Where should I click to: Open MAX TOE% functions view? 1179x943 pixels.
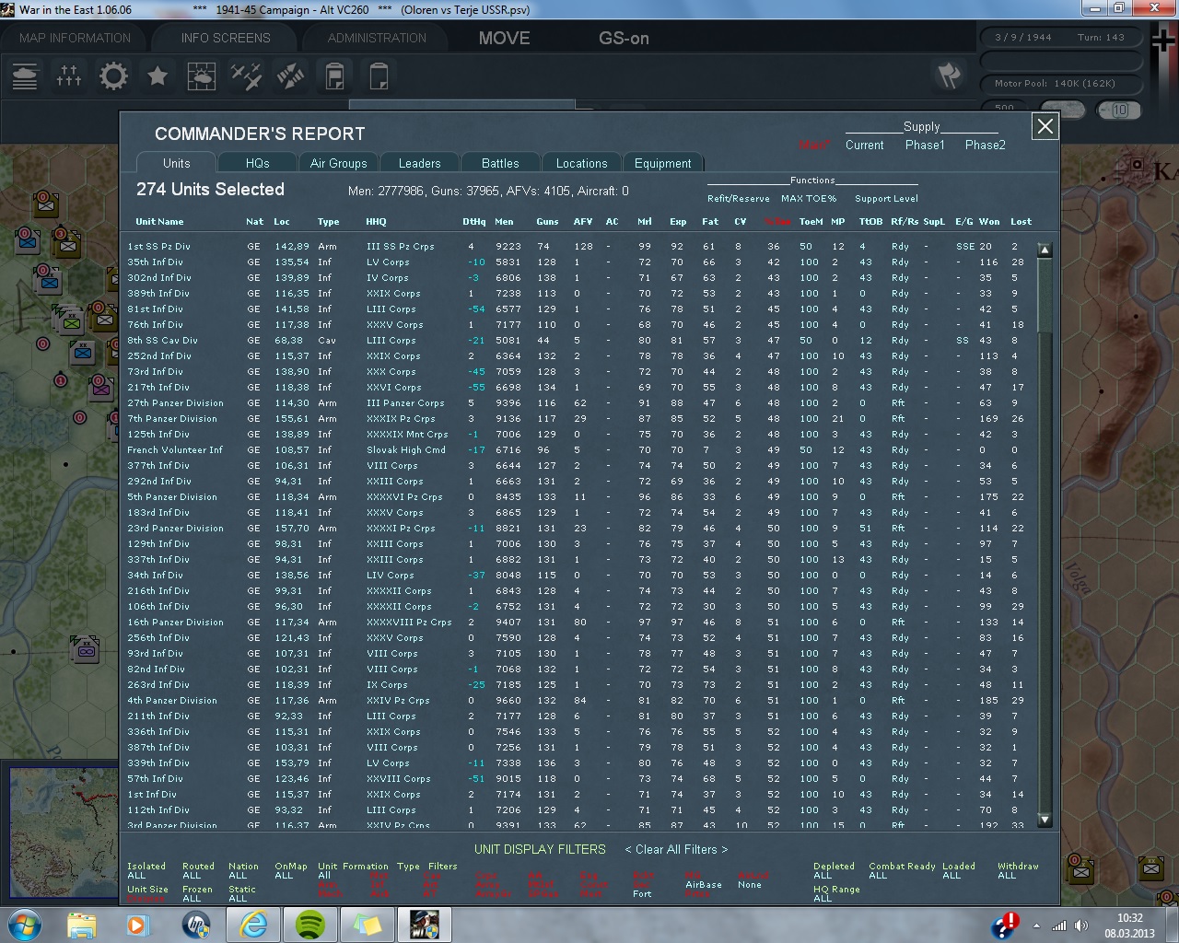809,198
